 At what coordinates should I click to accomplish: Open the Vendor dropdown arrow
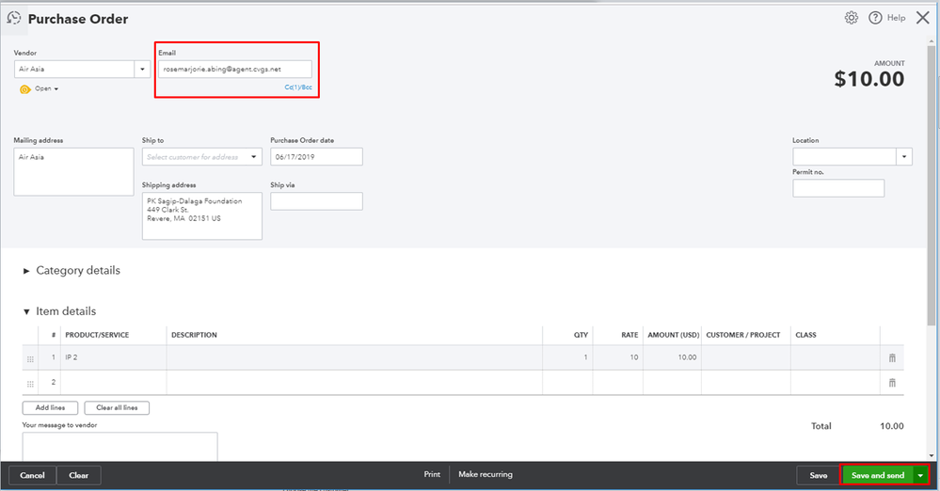[x=142, y=69]
